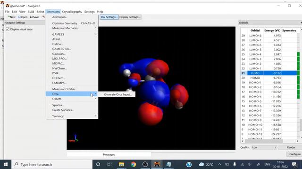The width and height of the screenshot is (302, 169).
Task: Open Google Chrome from taskbar
Action: [x=133, y=164]
